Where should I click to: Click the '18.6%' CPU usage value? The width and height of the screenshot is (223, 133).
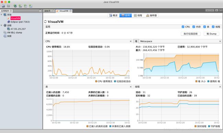click(67, 47)
